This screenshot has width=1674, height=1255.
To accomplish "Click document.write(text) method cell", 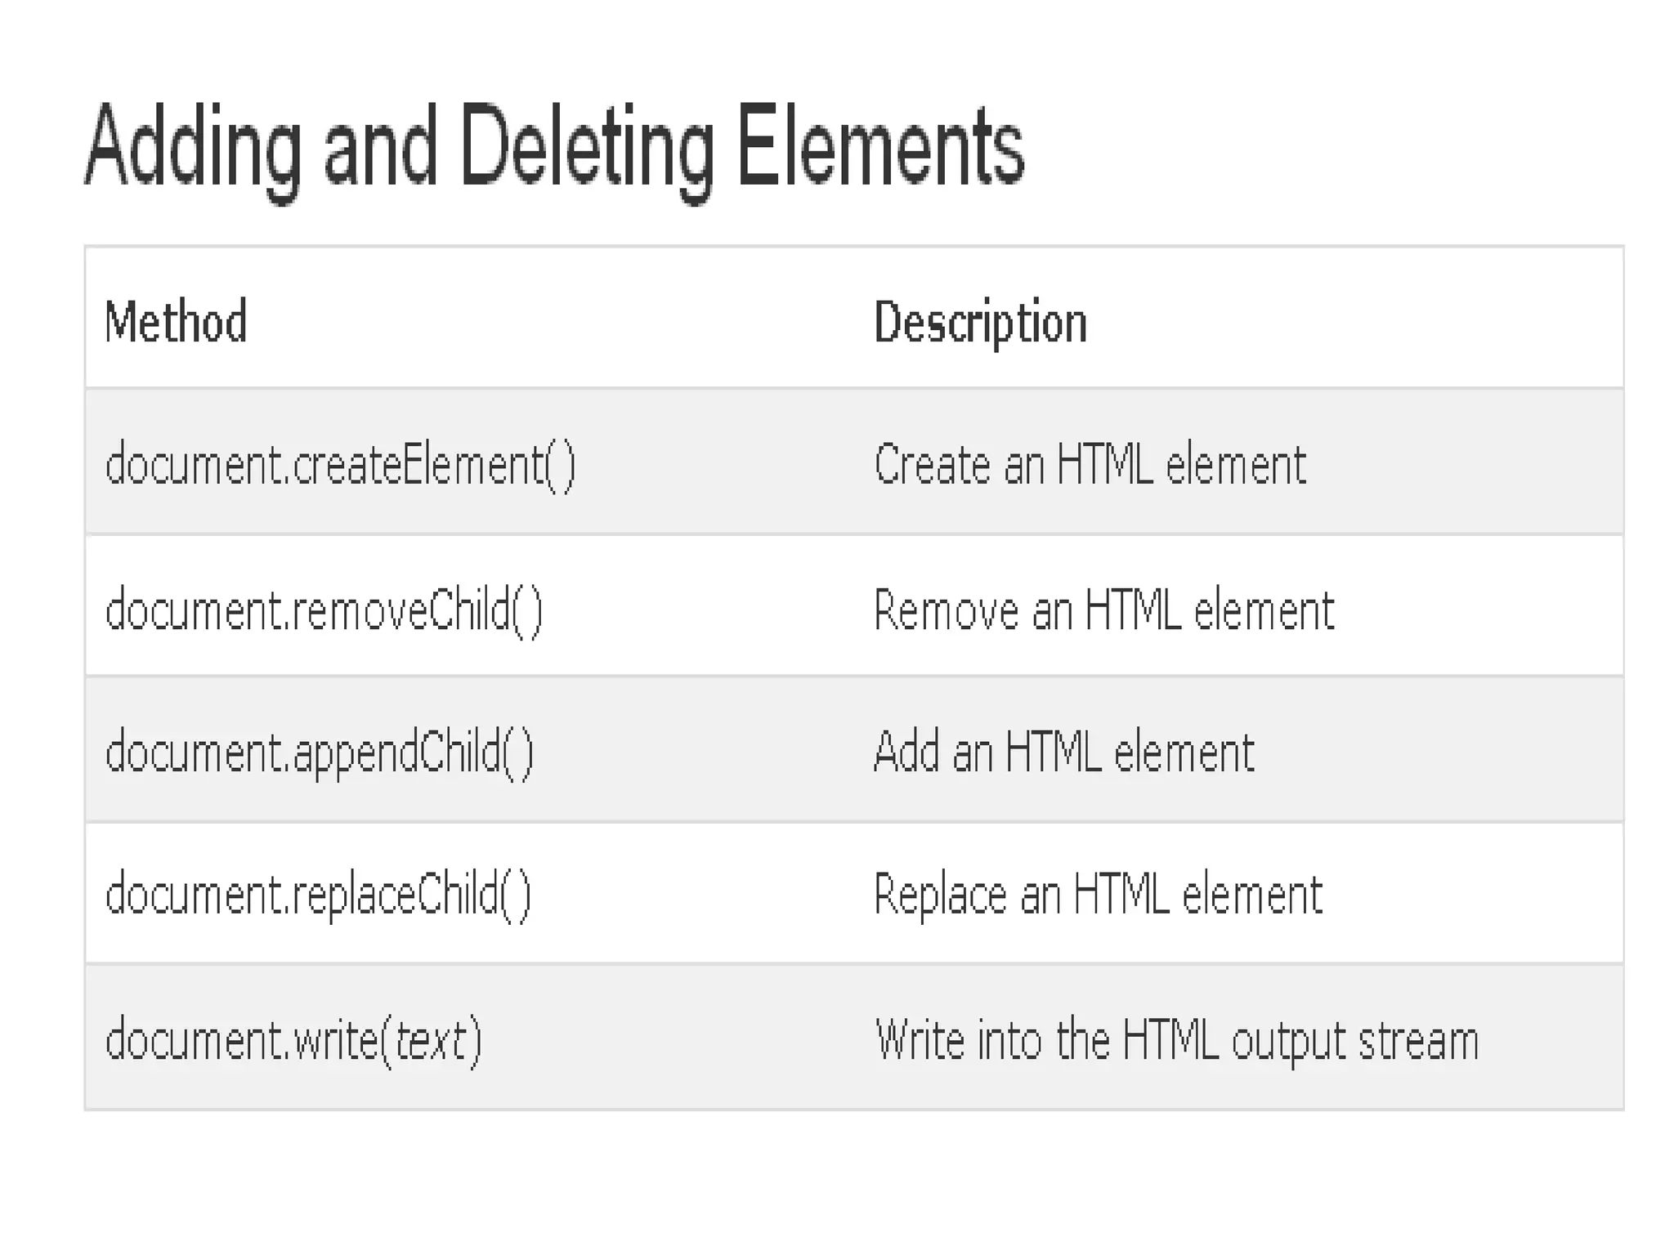I will (294, 1040).
